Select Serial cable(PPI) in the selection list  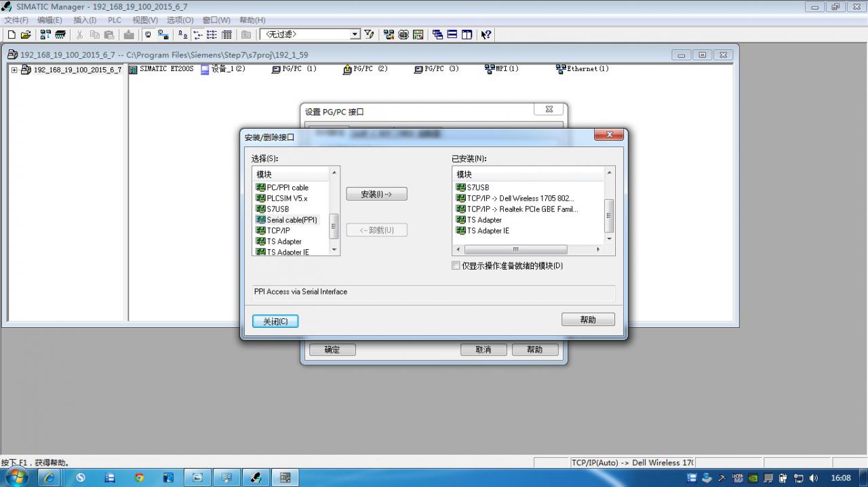[286, 220]
